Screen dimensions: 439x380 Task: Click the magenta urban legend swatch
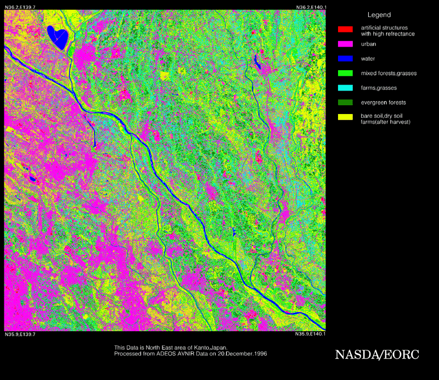(x=345, y=44)
